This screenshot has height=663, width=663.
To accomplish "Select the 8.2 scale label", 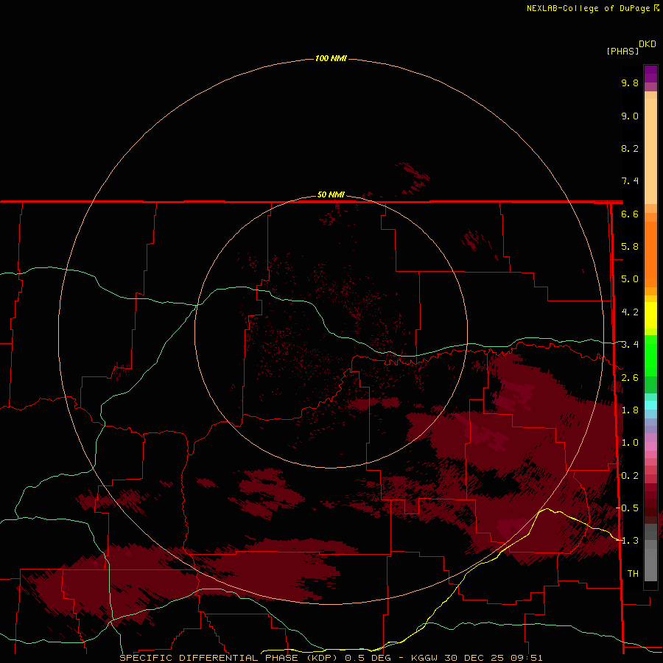I will [630, 148].
